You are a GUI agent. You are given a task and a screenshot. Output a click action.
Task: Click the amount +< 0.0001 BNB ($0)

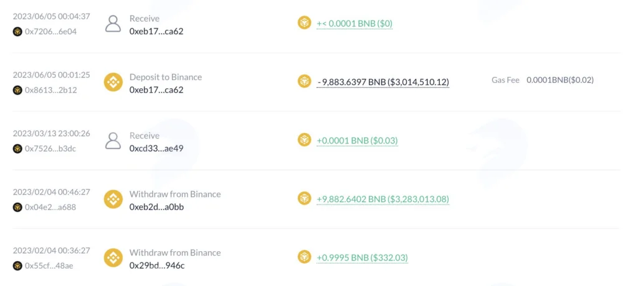point(355,24)
